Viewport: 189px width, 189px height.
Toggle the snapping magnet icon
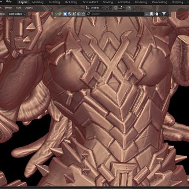point(115,8)
